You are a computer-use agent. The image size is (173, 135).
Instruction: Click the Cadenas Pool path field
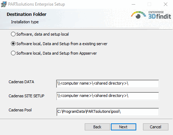point(108,112)
